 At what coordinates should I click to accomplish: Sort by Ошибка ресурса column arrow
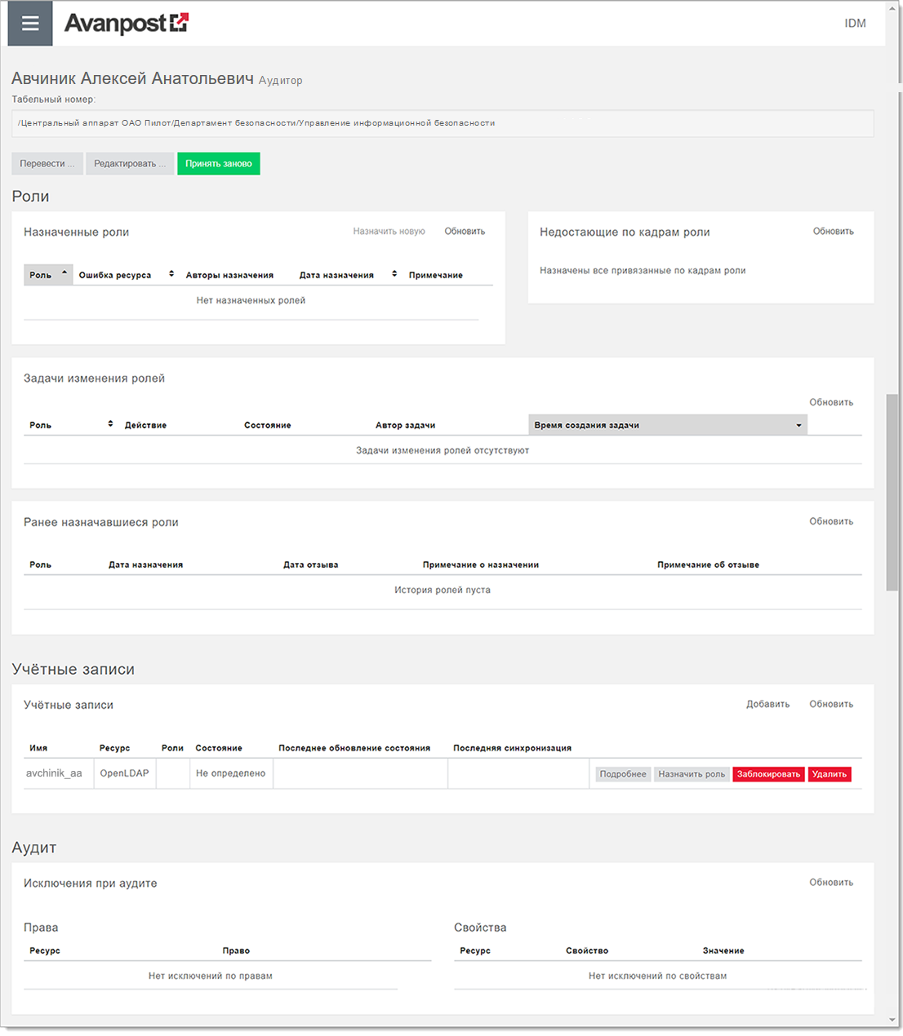pyautogui.click(x=171, y=274)
